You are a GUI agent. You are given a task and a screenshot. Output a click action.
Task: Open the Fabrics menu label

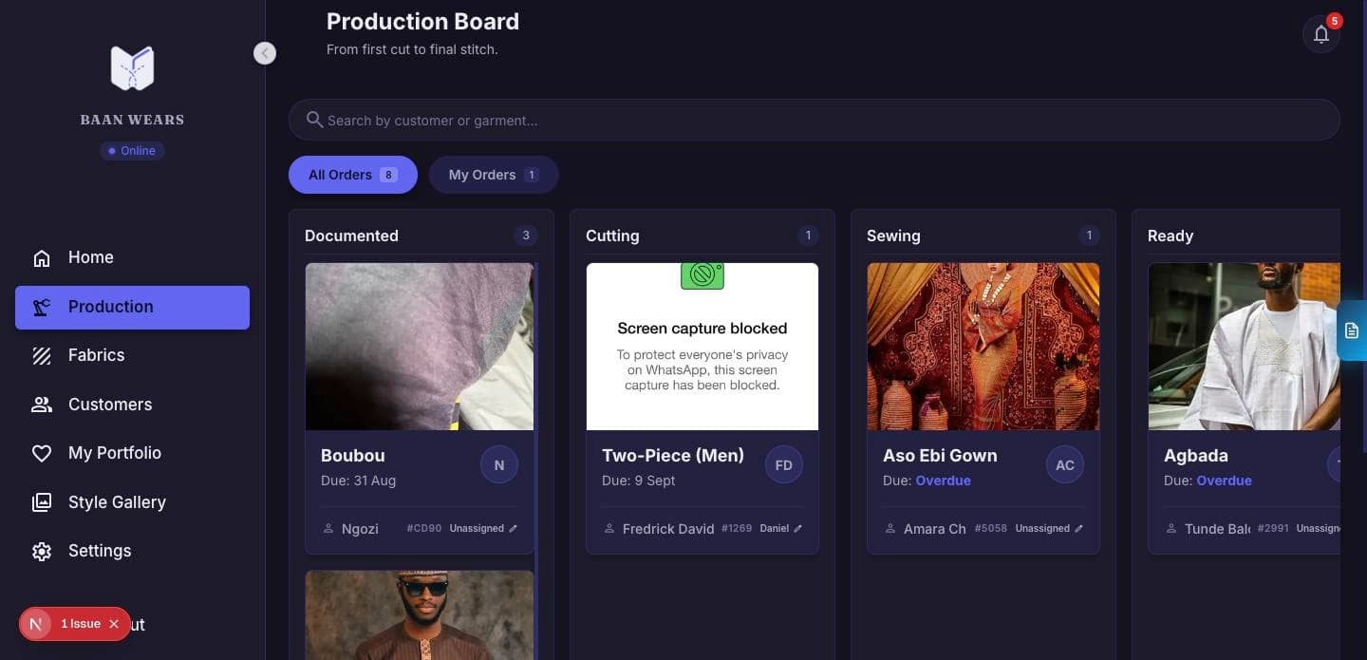[97, 355]
